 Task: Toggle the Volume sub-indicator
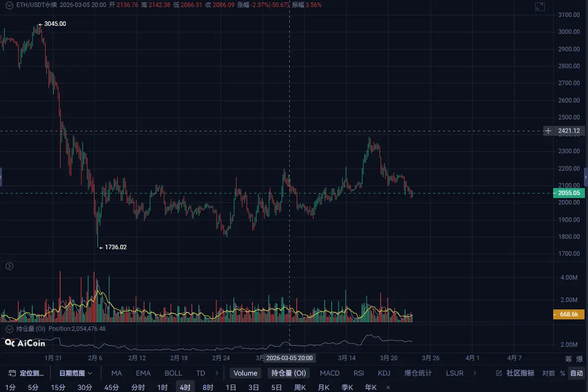click(x=245, y=373)
